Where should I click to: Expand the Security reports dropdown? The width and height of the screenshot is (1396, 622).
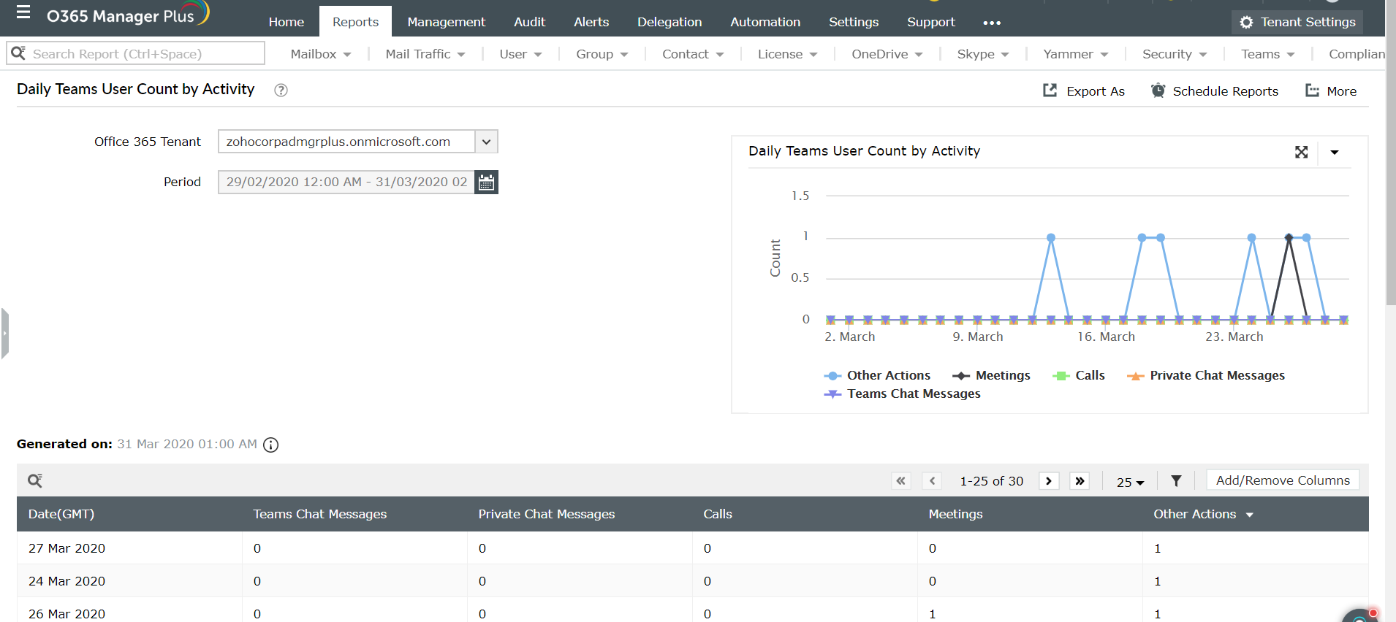coord(1175,54)
